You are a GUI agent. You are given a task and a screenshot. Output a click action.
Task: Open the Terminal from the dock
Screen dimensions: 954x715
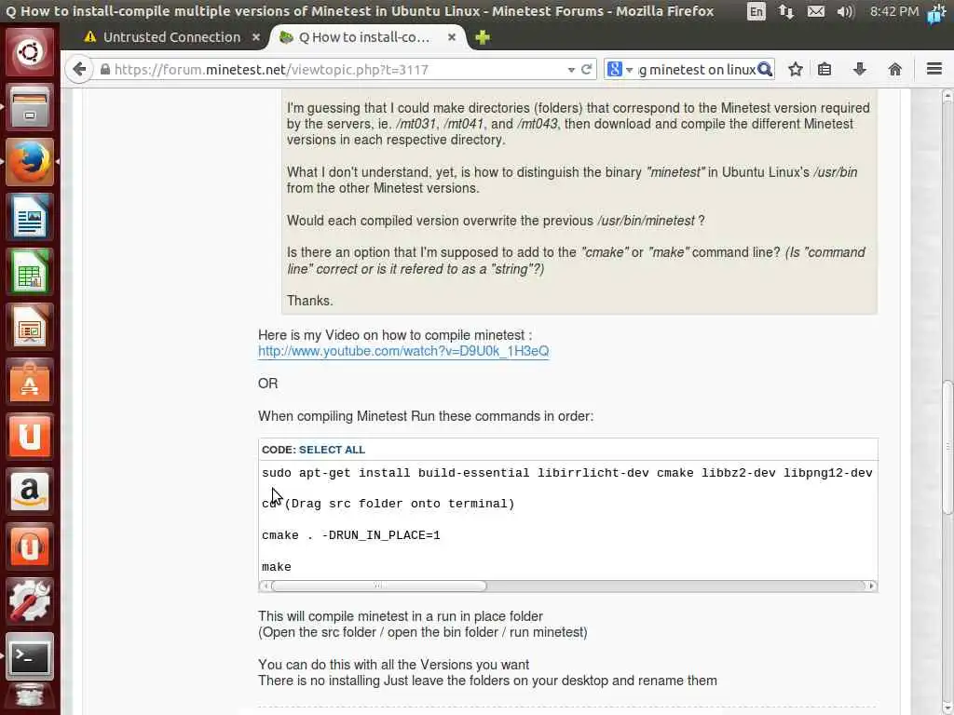pyautogui.click(x=29, y=656)
